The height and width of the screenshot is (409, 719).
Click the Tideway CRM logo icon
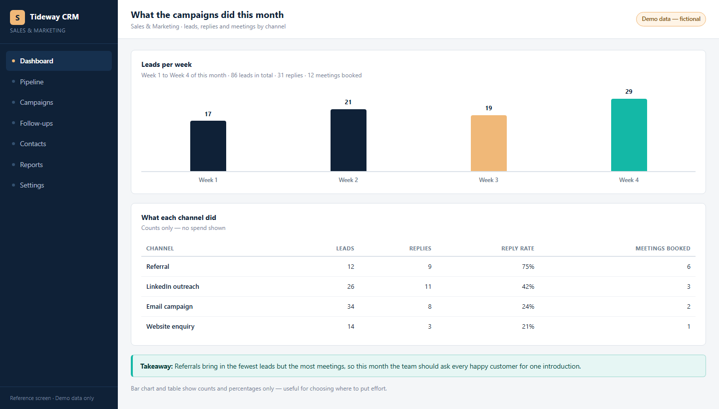[x=17, y=17]
